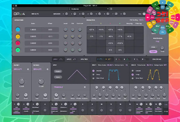The width and height of the screenshot is (180, 122).
Task: Select operator 3 pink circle
Action: [18, 43]
